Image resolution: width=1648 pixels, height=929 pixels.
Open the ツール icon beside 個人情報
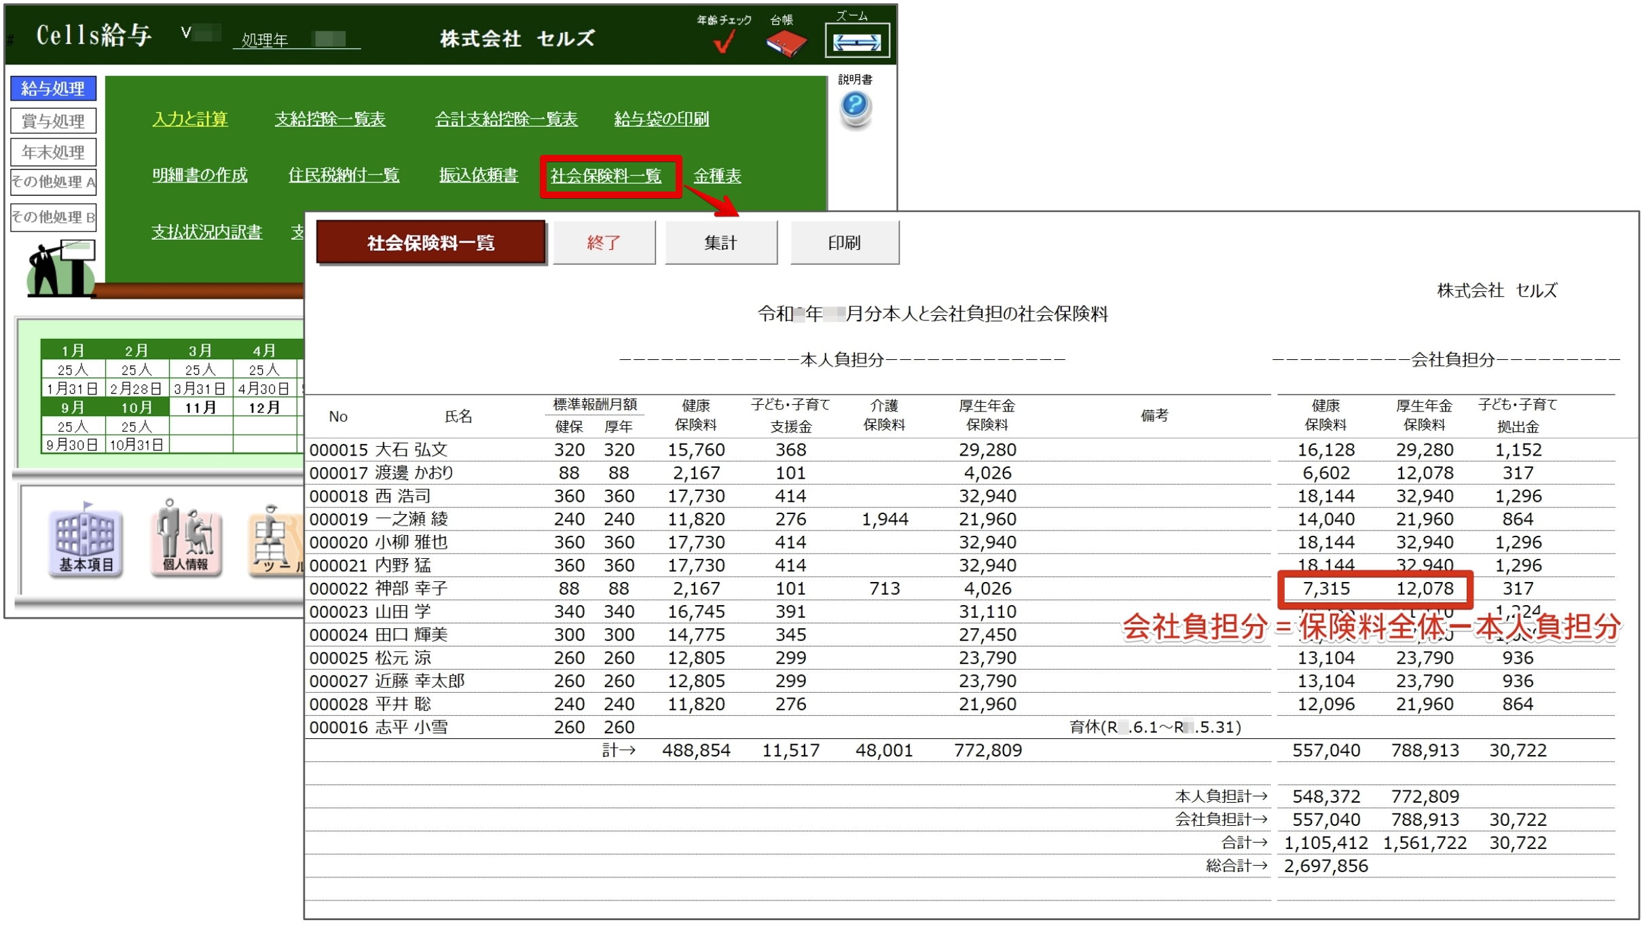click(276, 541)
